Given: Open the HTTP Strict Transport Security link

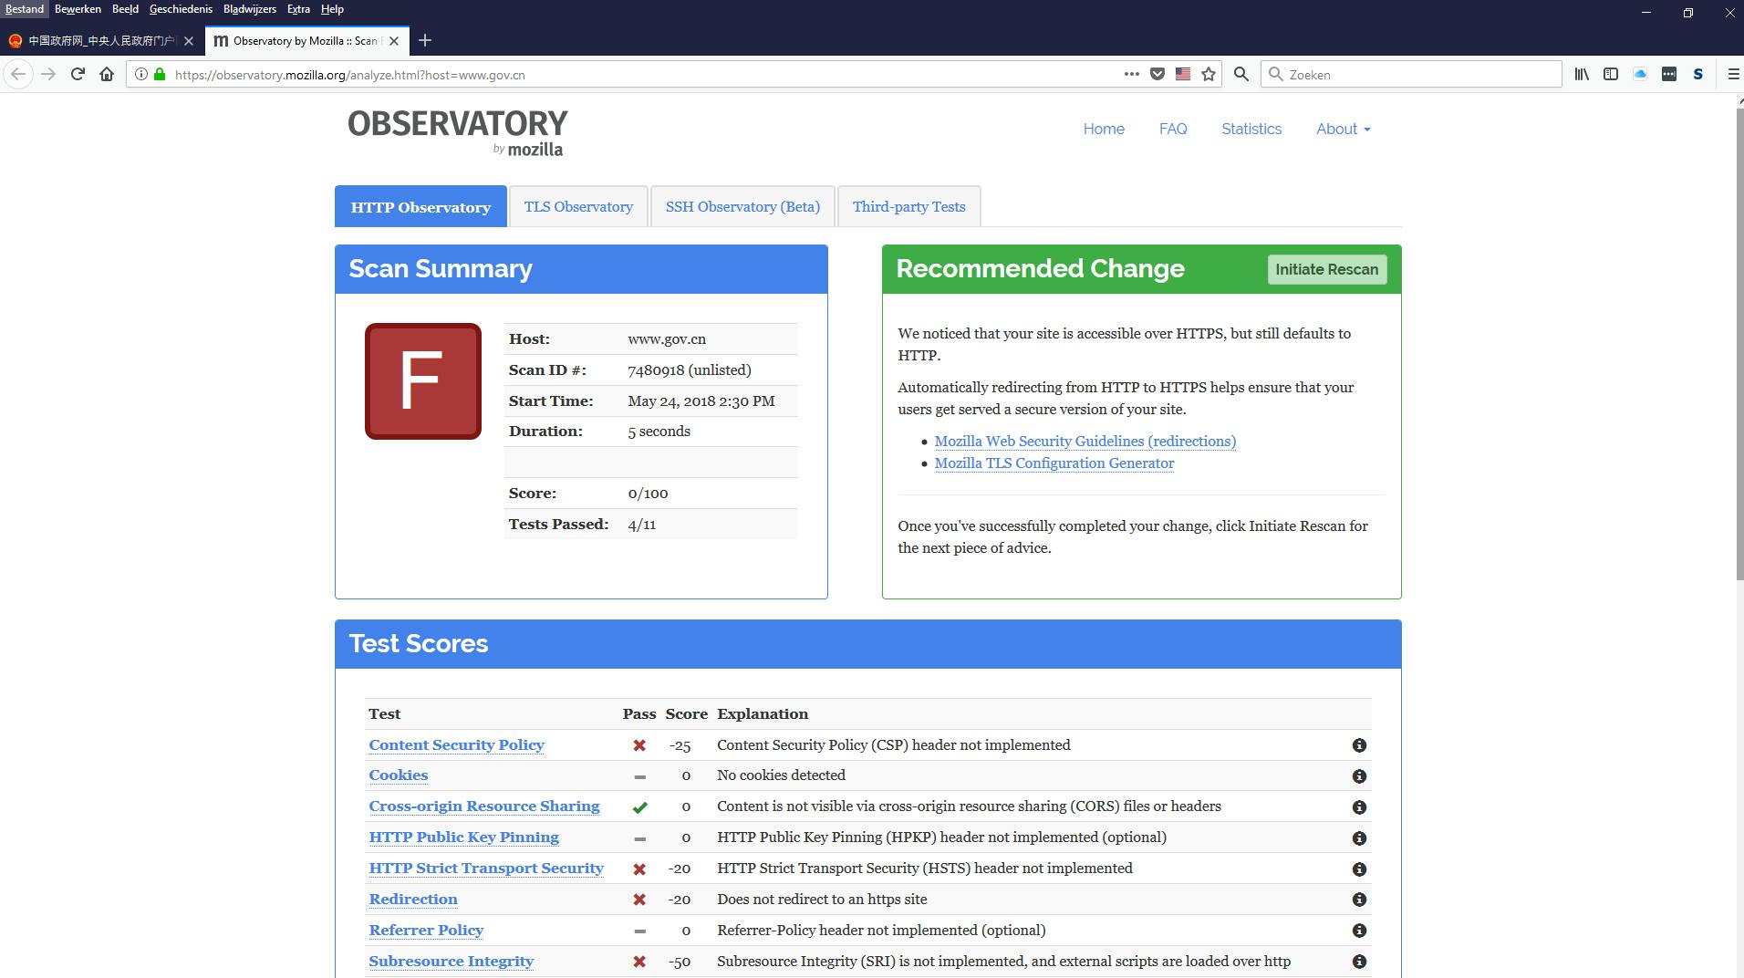Looking at the screenshot, I should click(486, 869).
